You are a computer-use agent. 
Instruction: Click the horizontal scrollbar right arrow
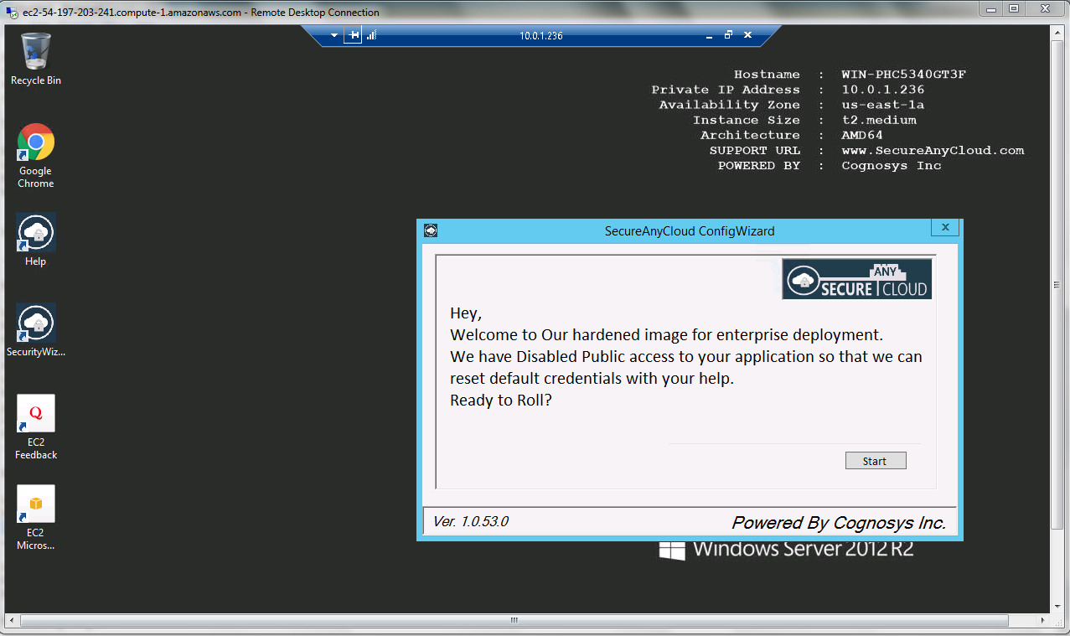click(x=1043, y=621)
